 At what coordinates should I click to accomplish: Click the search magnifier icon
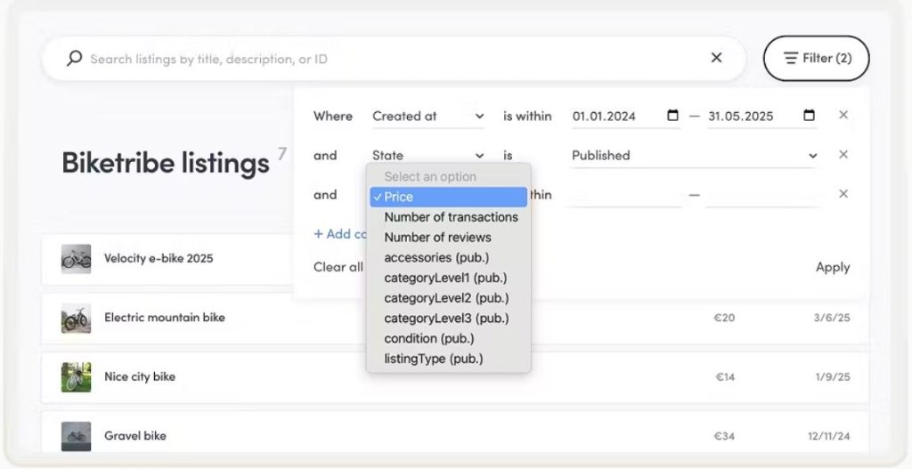[x=75, y=58]
